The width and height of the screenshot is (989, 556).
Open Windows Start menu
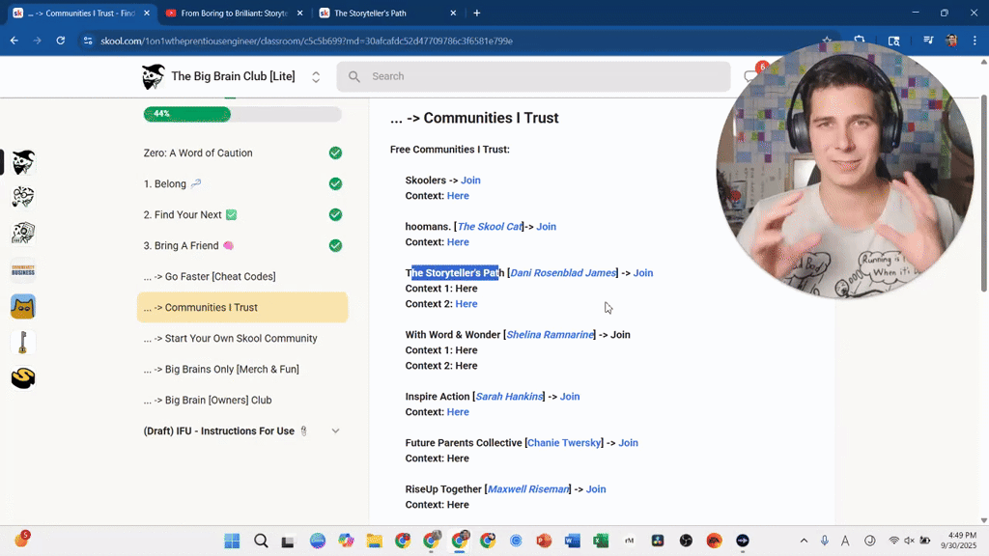232,541
